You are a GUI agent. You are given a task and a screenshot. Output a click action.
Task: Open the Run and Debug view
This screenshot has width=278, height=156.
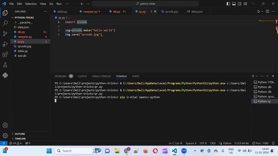5,44
